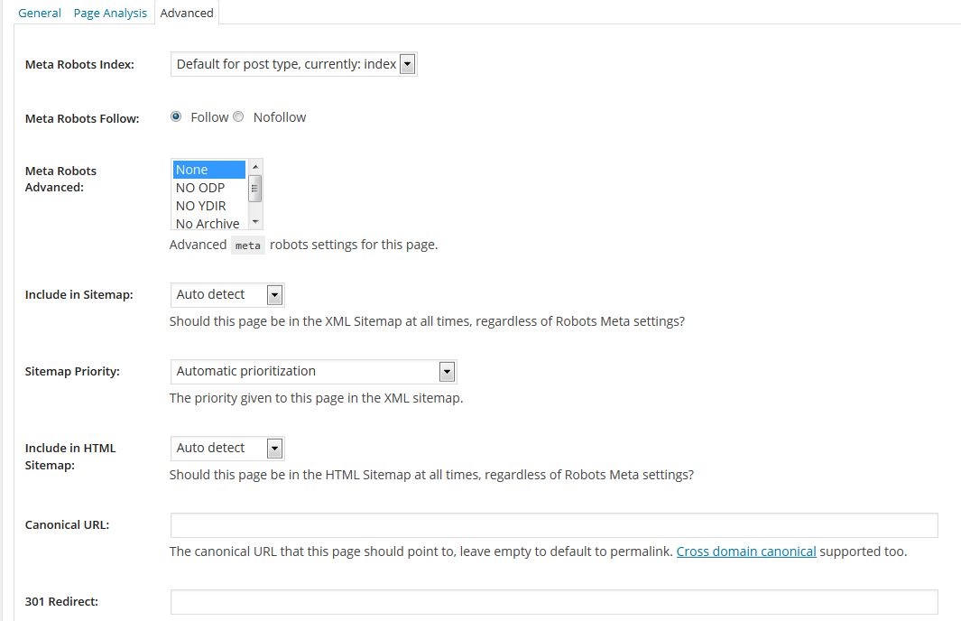This screenshot has height=621, width=961.
Task: Choose None in Meta Robots Advanced list
Action: (x=209, y=170)
